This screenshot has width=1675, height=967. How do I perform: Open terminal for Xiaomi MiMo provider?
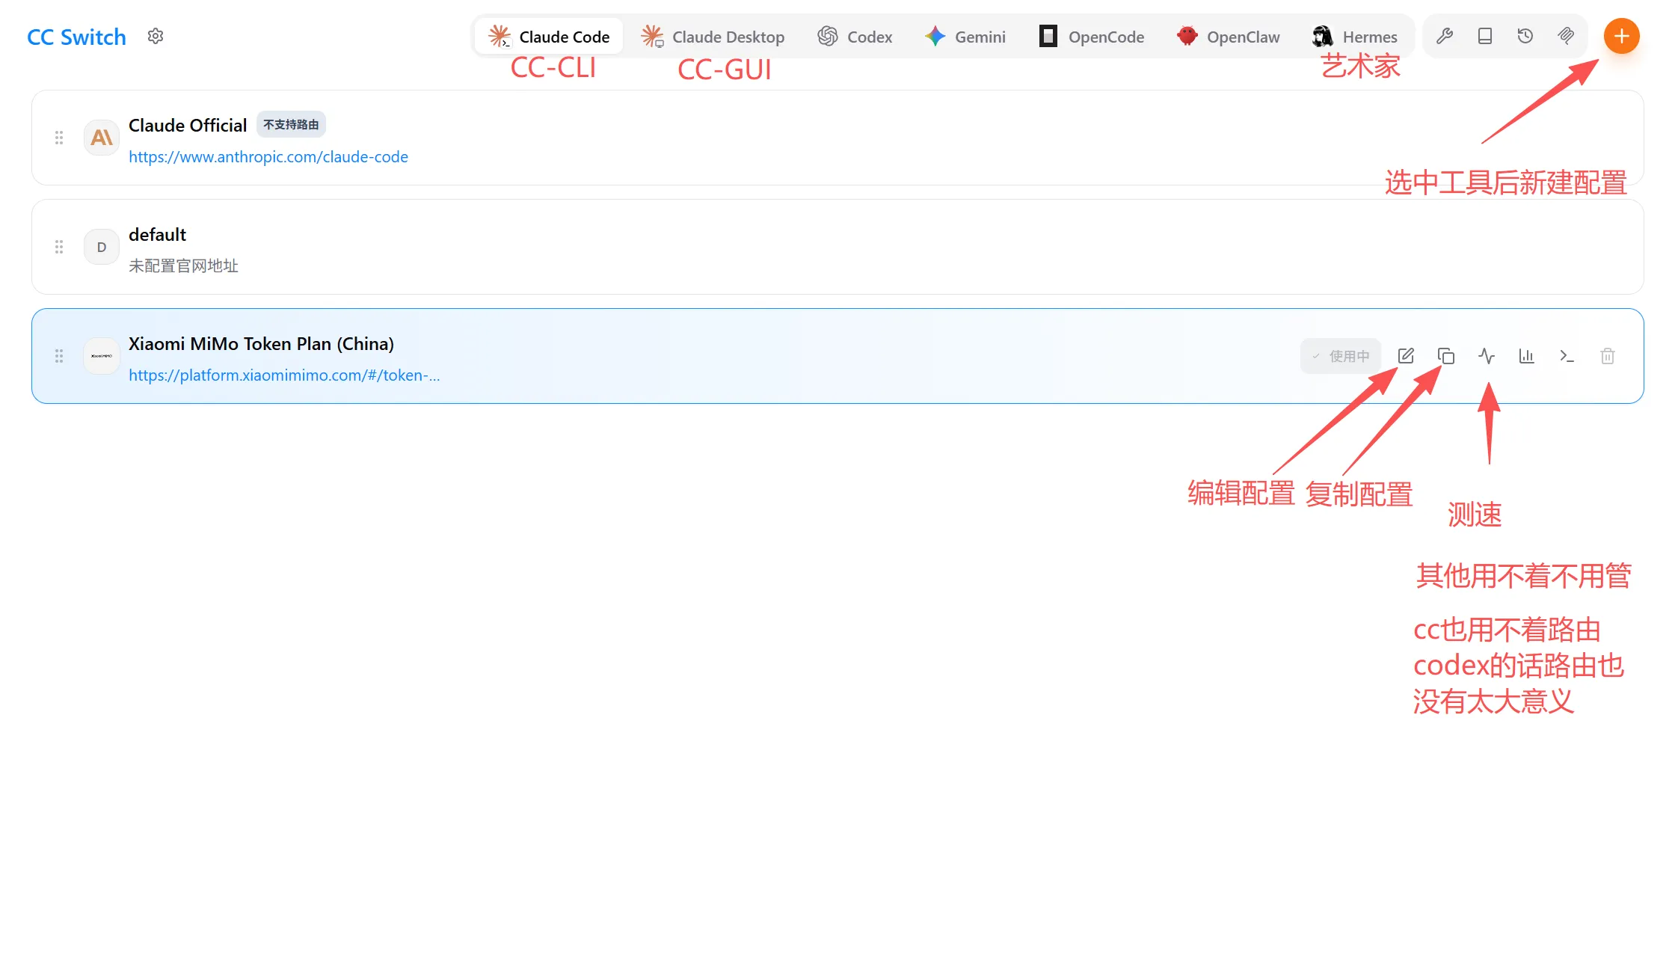tap(1567, 356)
